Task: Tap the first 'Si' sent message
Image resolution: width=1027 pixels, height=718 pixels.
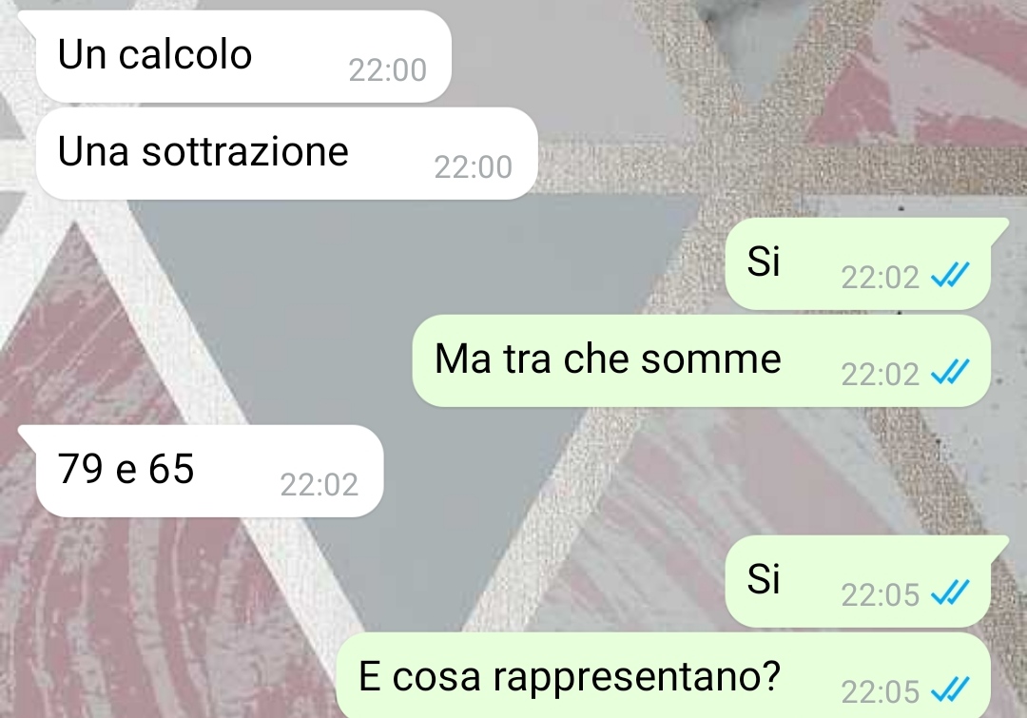Action: coord(858,263)
